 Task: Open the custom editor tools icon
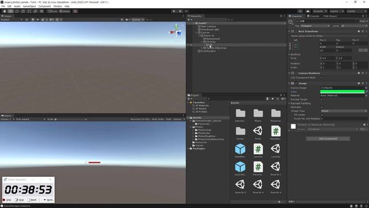point(42,12)
